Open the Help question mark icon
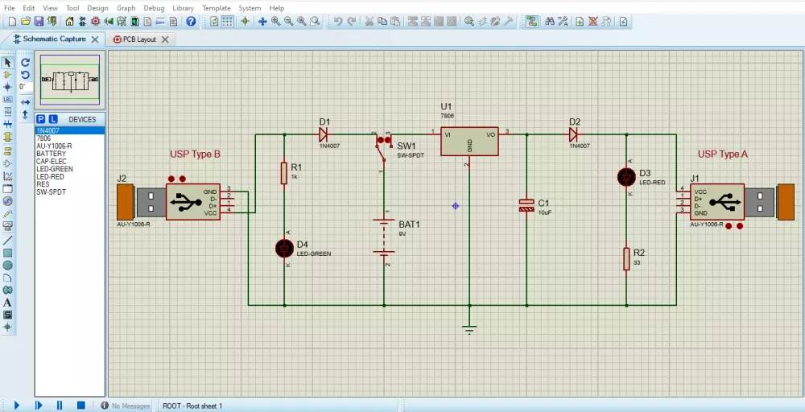 click(191, 21)
